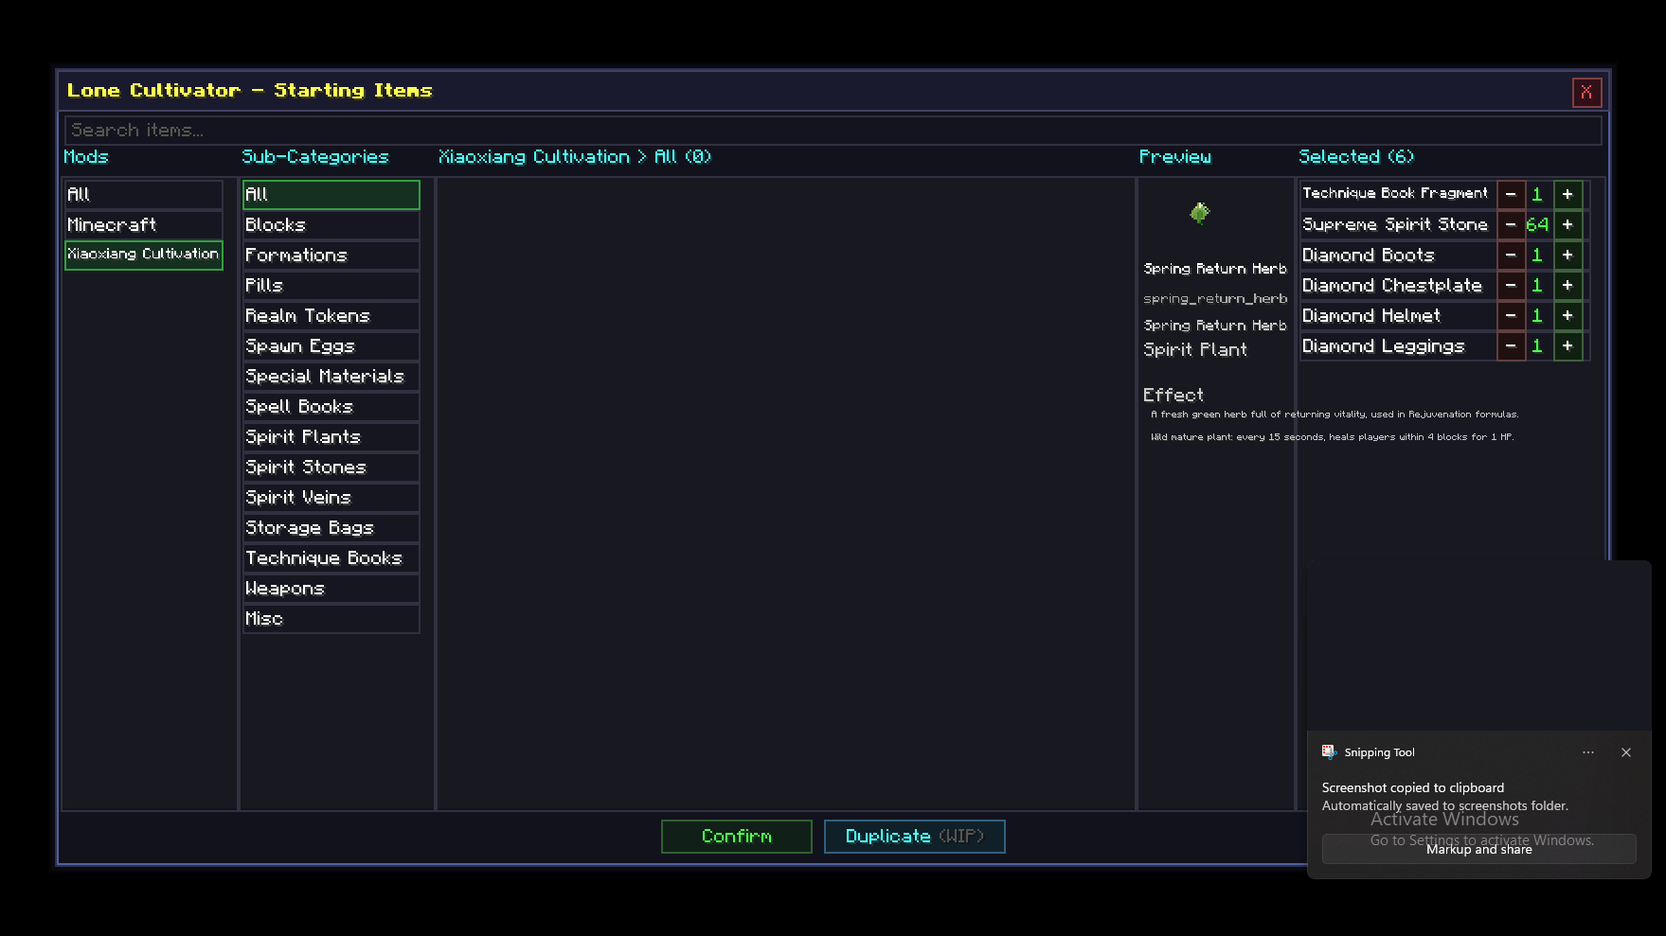Select the All mods filter
Screen dimensions: 1666x936
click(x=143, y=195)
